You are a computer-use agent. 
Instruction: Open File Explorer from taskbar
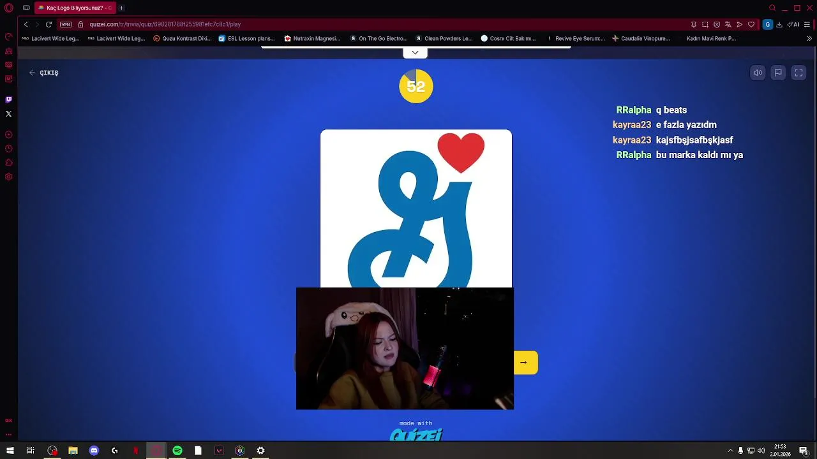(73, 451)
